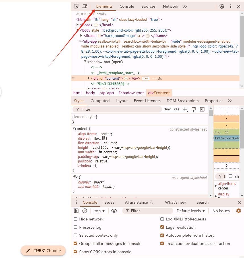This screenshot has width=244, height=258.
Task: Toggle the :hov element state button
Action: tap(167, 109)
